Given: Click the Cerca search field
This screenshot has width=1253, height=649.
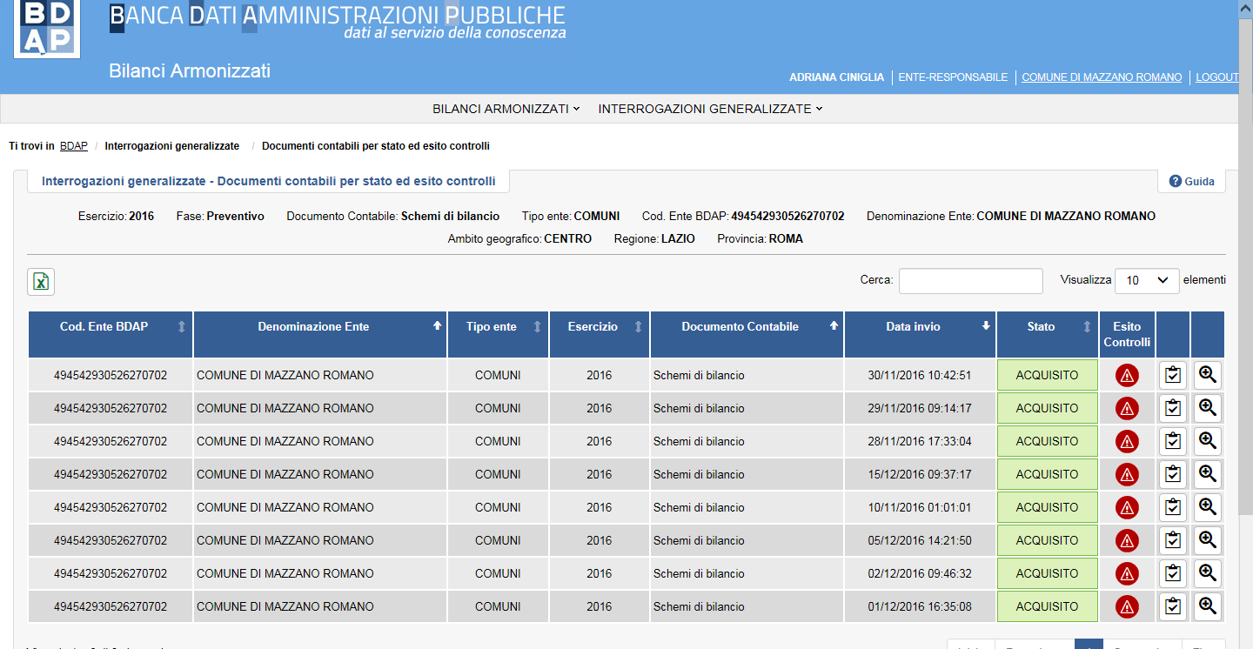Looking at the screenshot, I should (970, 280).
